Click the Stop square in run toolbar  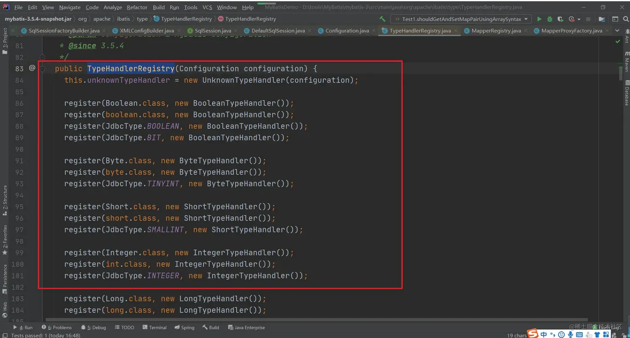click(588, 19)
